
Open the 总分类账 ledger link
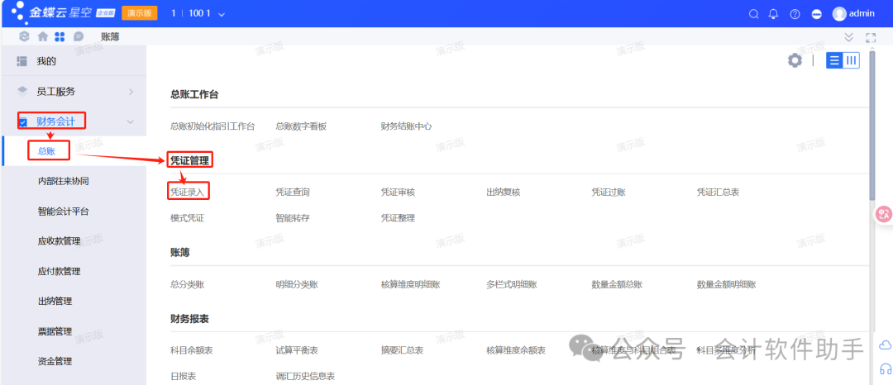click(x=187, y=284)
